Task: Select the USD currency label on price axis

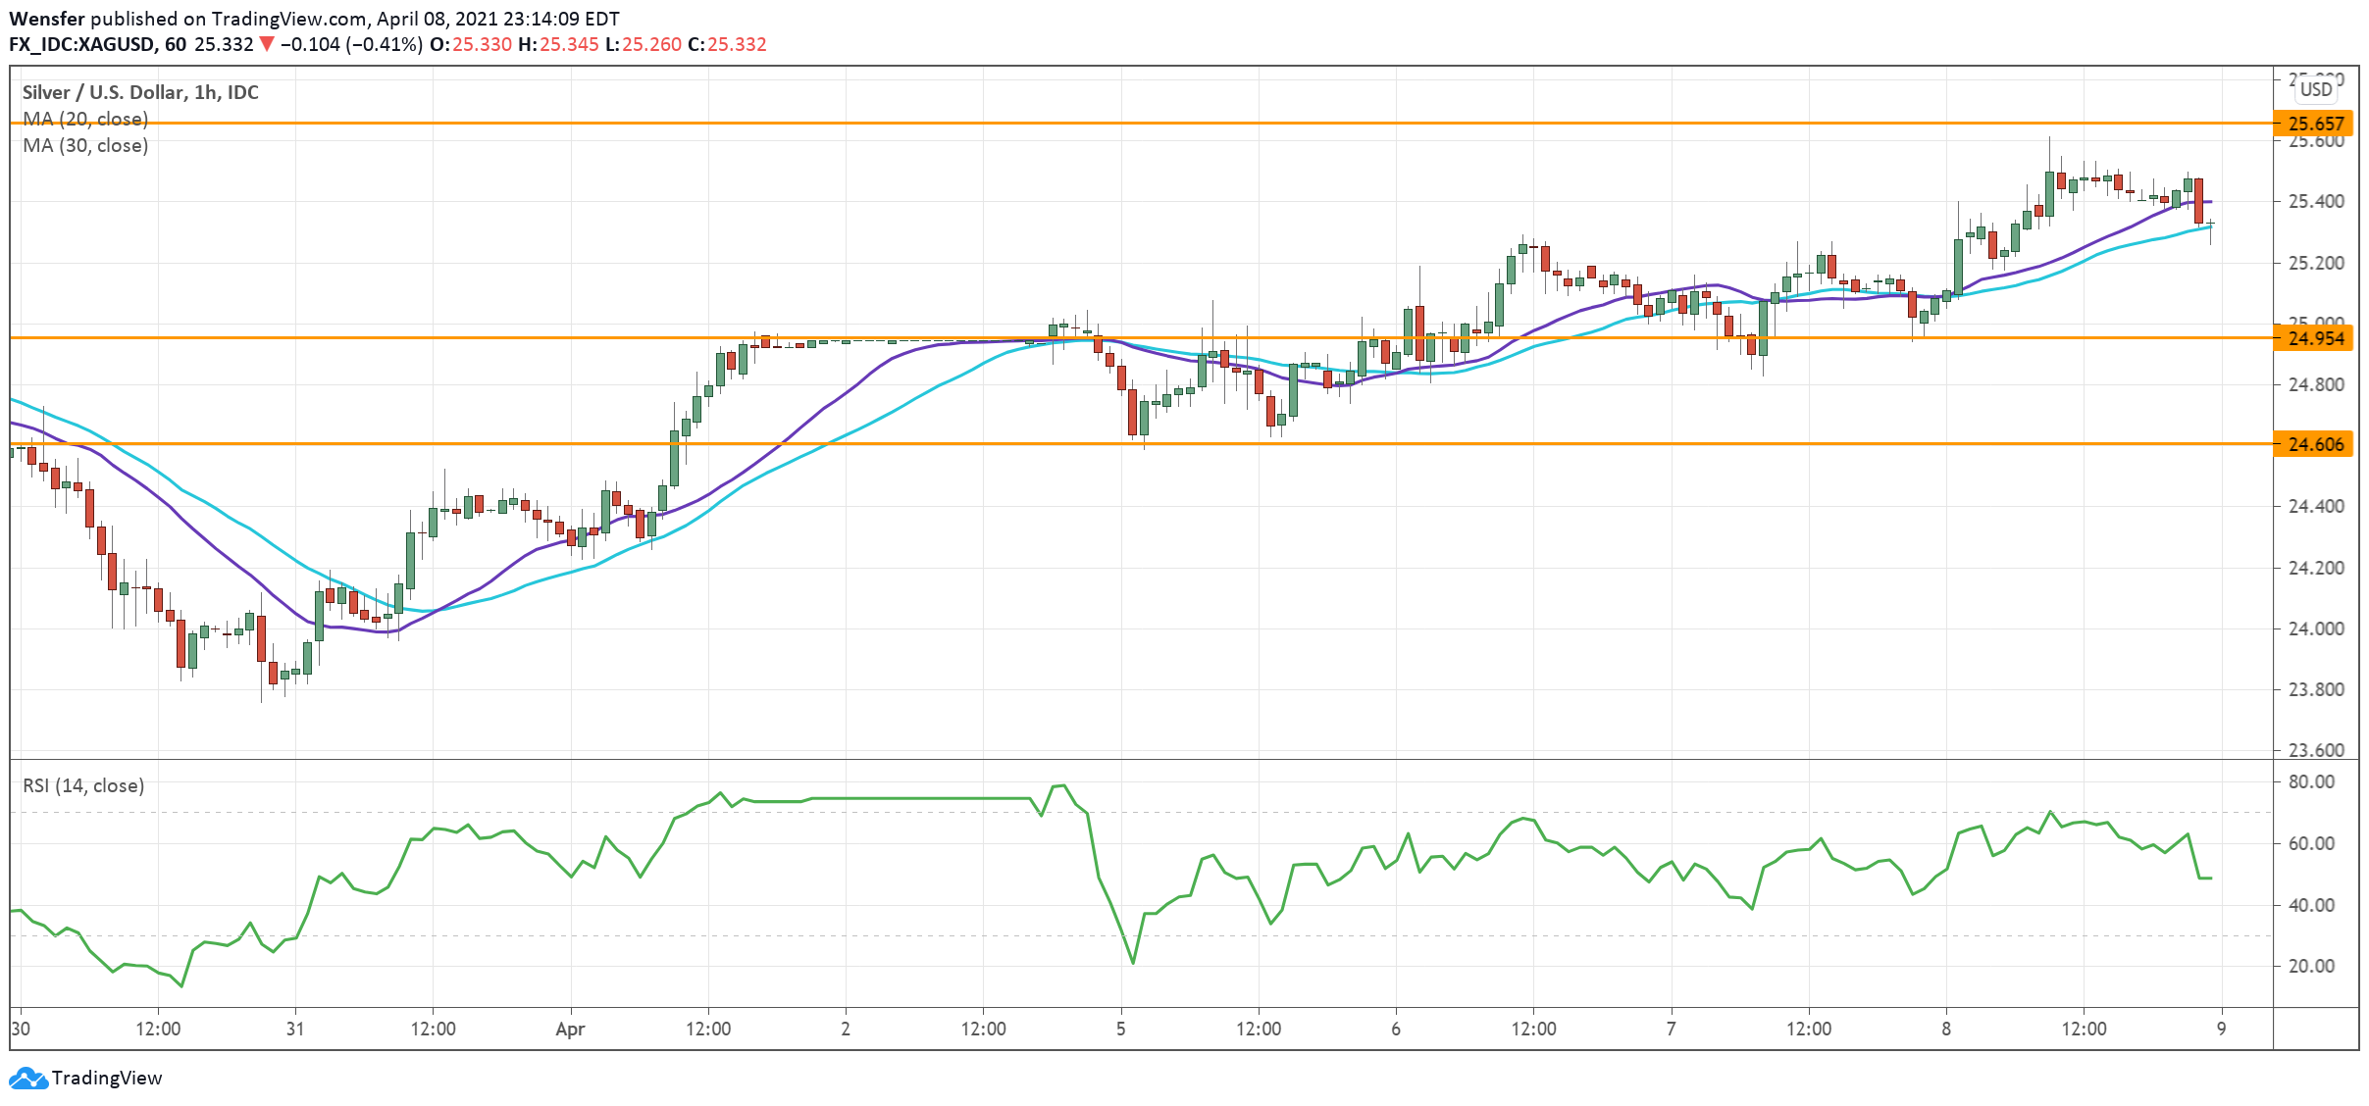Action: (x=2316, y=88)
